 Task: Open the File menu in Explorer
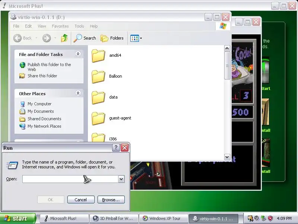(x=16, y=26)
